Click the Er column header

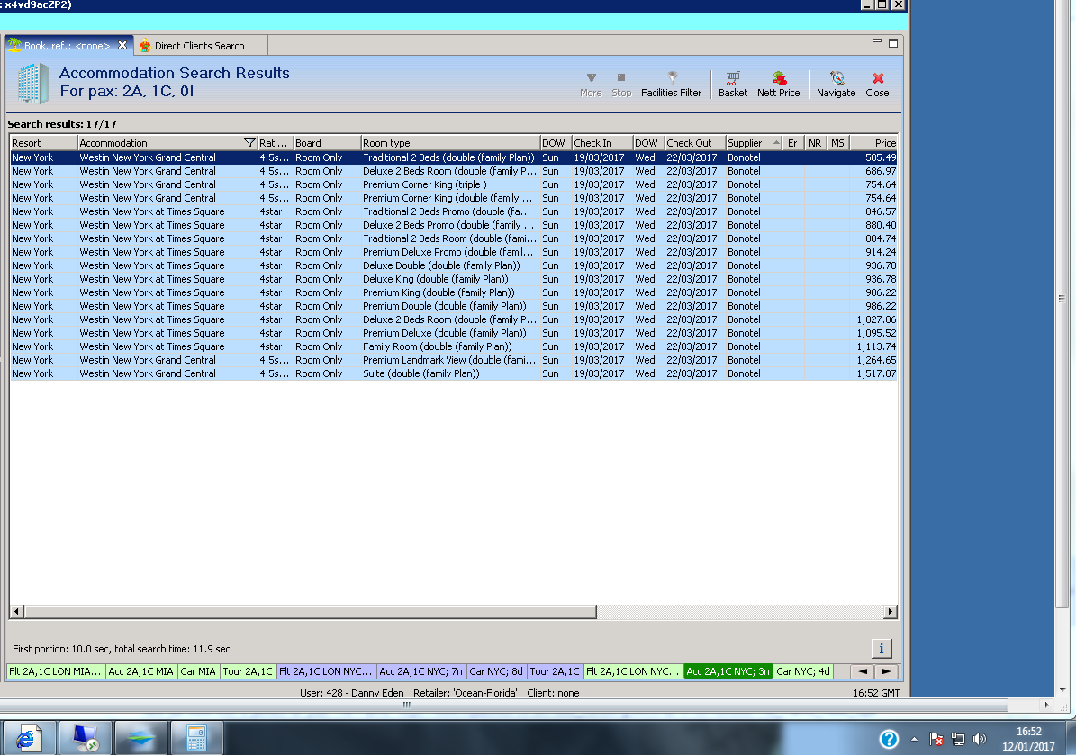(x=793, y=143)
